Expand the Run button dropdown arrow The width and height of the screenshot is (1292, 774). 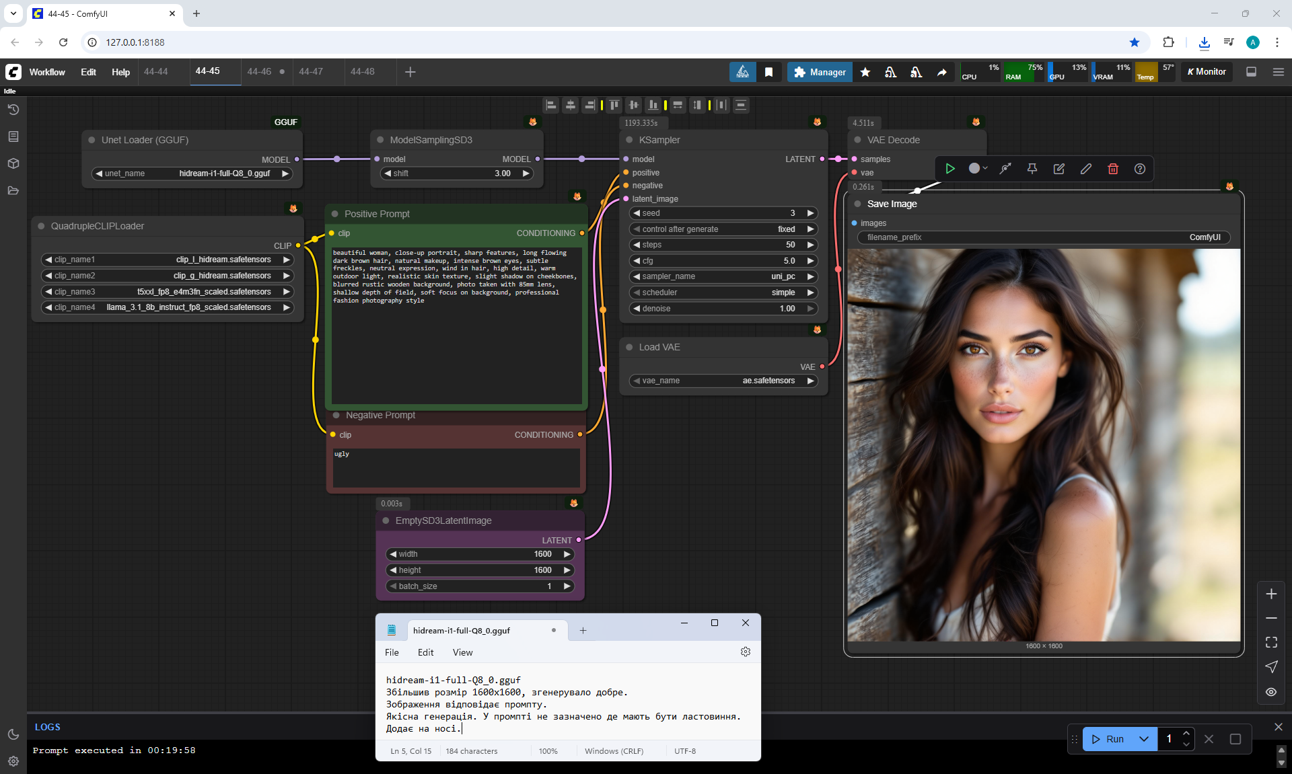(x=1143, y=739)
